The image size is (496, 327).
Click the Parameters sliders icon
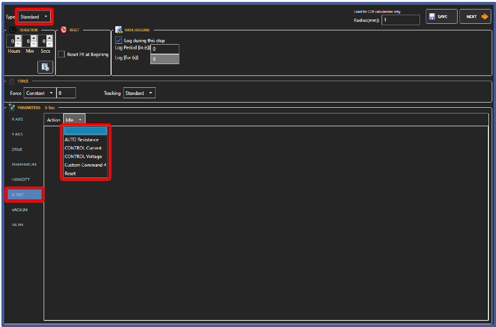pos(12,108)
